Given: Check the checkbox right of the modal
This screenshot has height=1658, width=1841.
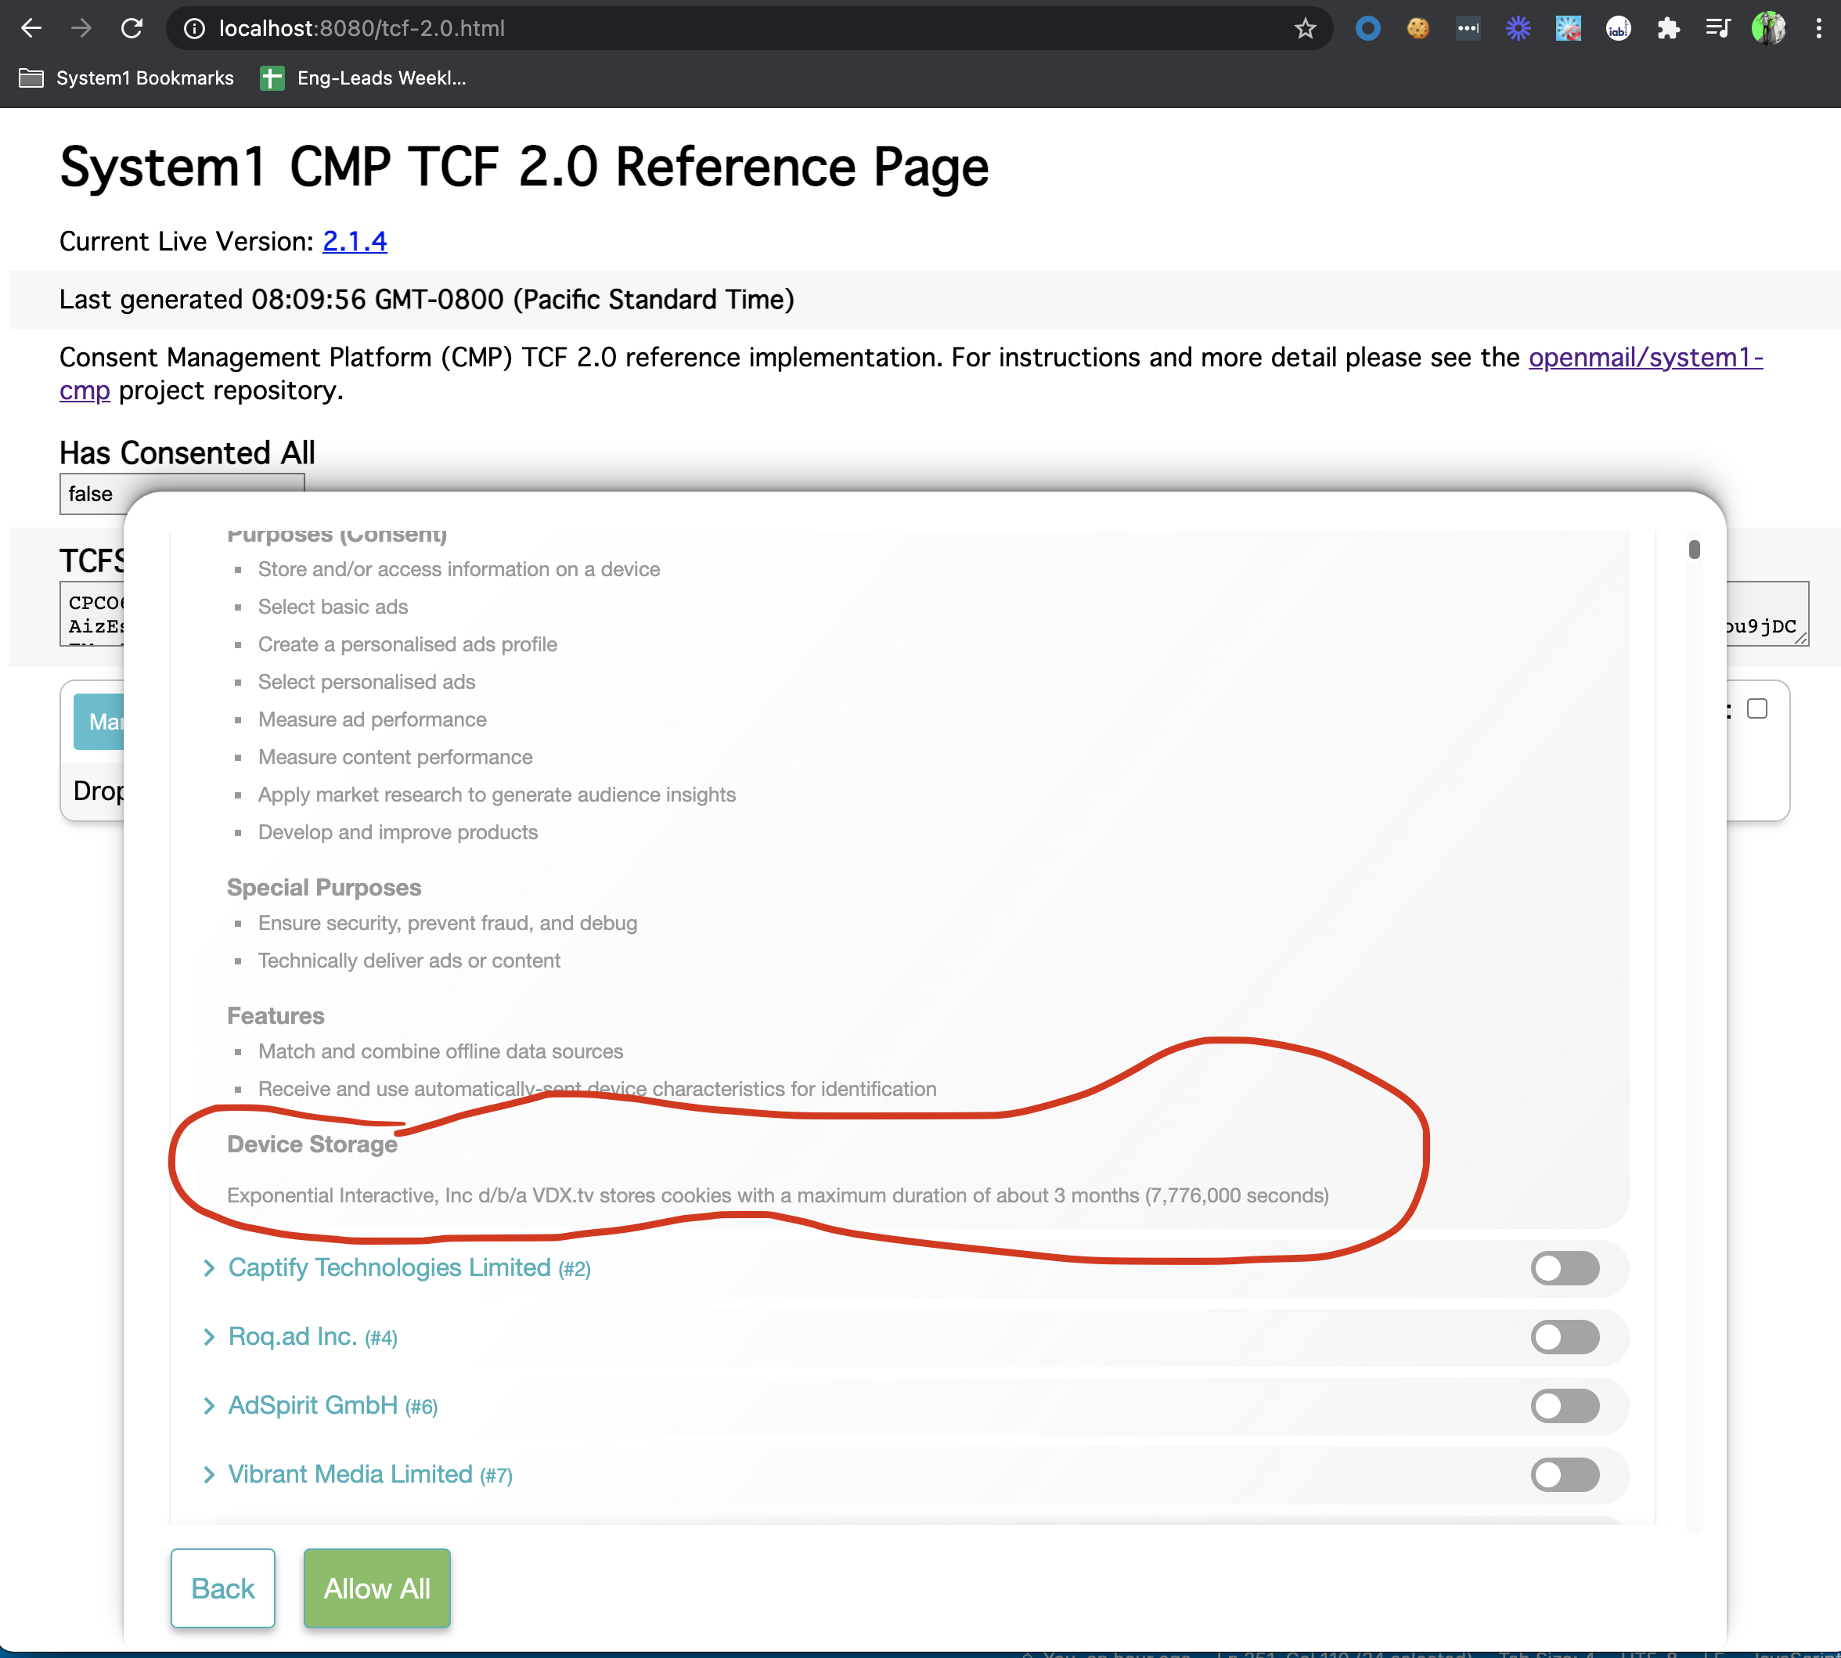Looking at the screenshot, I should point(1756,708).
